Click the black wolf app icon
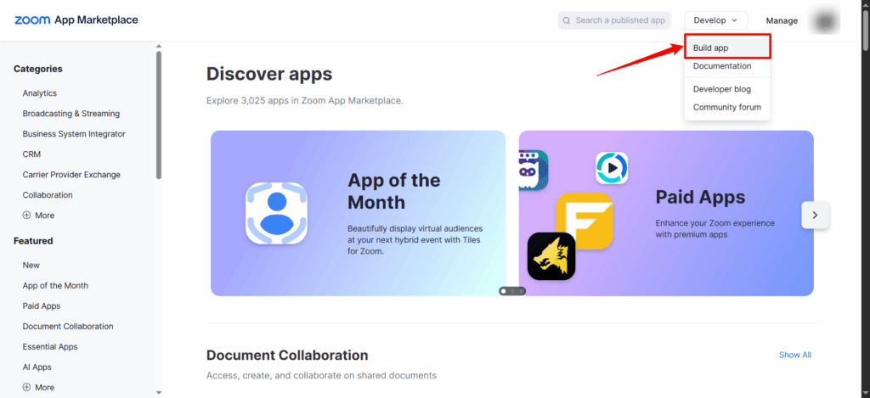This screenshot has width=870, height=398. [x=551, y=256]
